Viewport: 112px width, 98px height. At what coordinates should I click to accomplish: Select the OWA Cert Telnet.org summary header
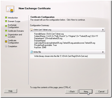point(68,30)
